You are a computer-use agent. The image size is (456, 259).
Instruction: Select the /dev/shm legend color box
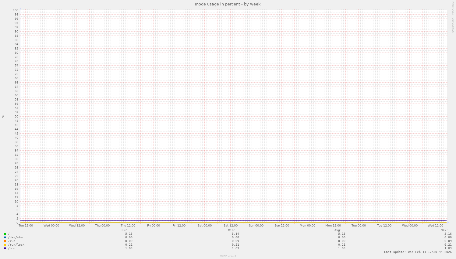pyautogui.click(x=5, y=237)
